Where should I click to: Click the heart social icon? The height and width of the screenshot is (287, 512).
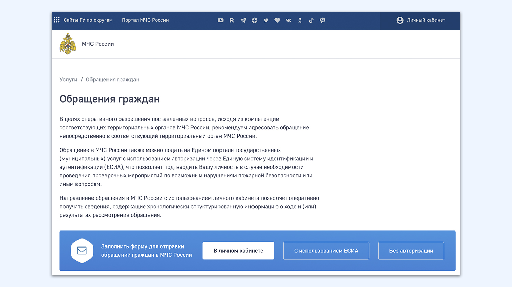[x=277, y=20]
